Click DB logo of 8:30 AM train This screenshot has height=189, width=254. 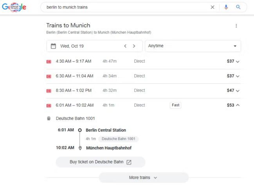coord(49,91)
